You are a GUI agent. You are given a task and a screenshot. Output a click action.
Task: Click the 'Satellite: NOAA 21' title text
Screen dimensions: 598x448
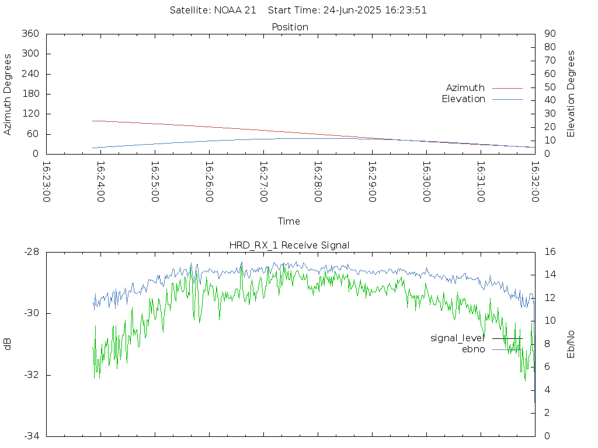point(213,10)
